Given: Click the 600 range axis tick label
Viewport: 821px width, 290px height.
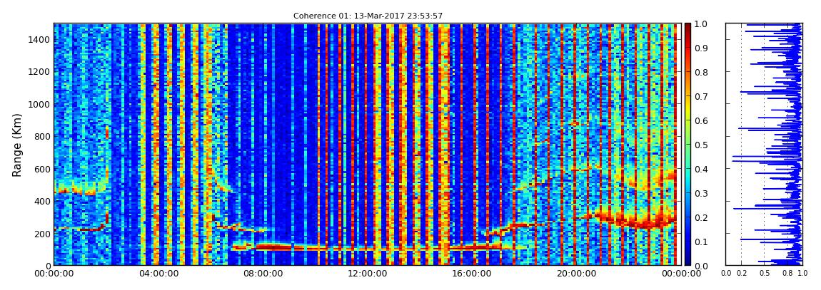Looking at the screenshot, I should [x=41, y=169].
